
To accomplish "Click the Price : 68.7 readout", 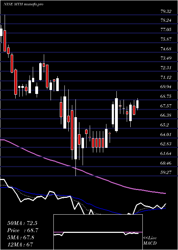I will coord(23,230).
